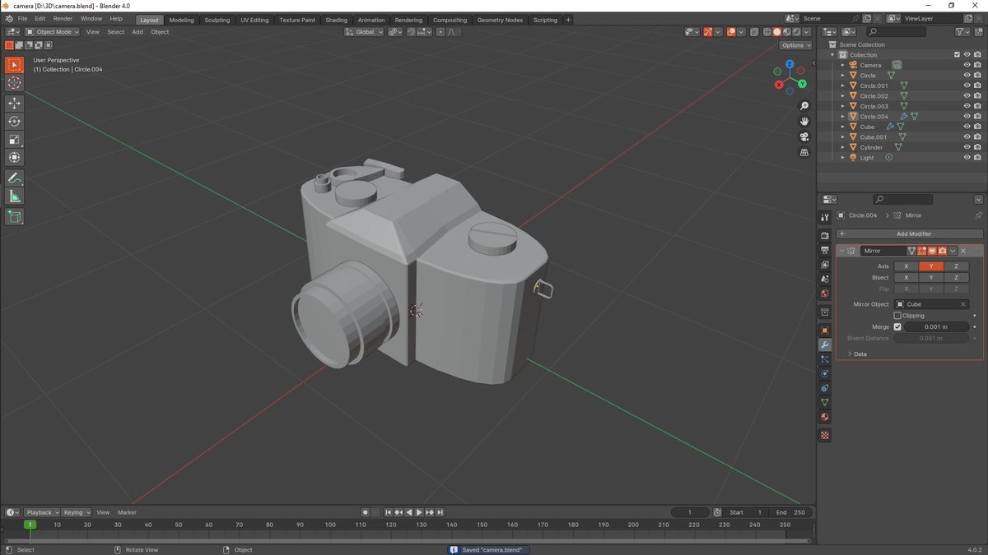Viewport: 988px width, 555px height.
Task: Enable the Clipping checkbox
Action: 897,316
